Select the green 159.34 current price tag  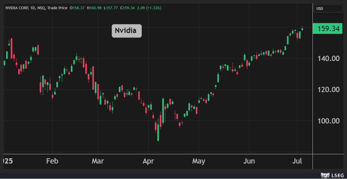328,29
